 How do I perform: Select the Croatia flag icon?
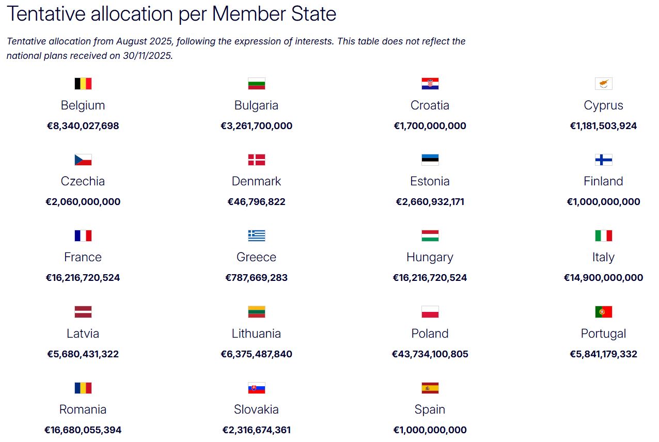(x=430, y=84)
